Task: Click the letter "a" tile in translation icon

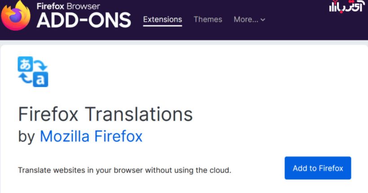Action: pos(40,79)
